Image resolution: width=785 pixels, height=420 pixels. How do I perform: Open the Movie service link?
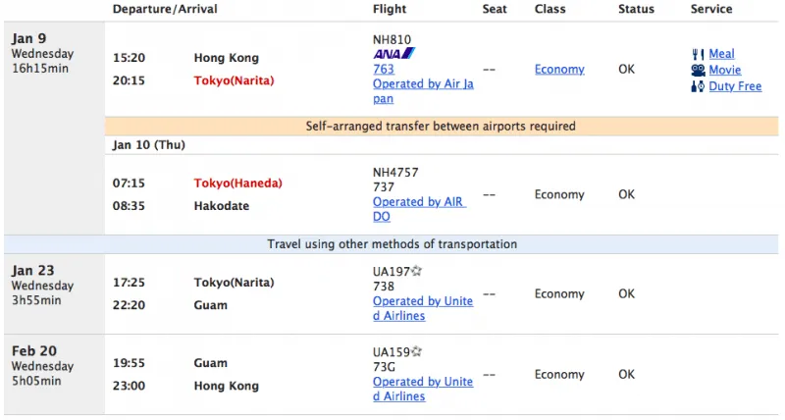coord(724,70)
